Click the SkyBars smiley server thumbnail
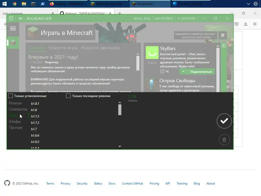This screenshot has height=196, width=261. (152, 53)
